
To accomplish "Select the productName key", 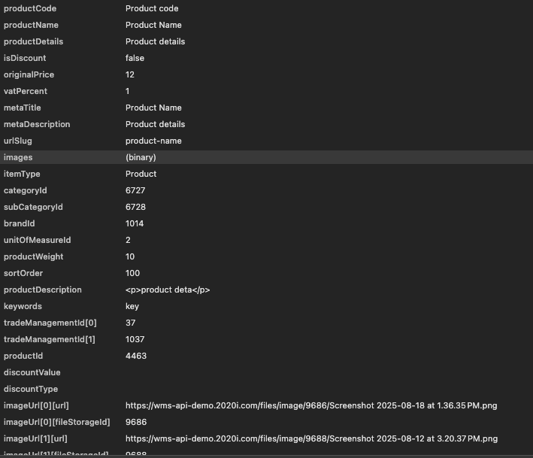I will pyautogui.click(x=31, y=25).
